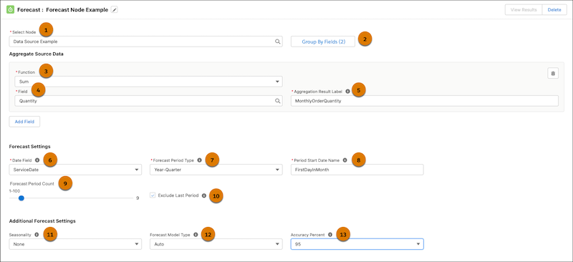Click the Forecast Period Count label
Image resolution: width=573 pixels, height=262 pixels.
click(x=32, y=184)
